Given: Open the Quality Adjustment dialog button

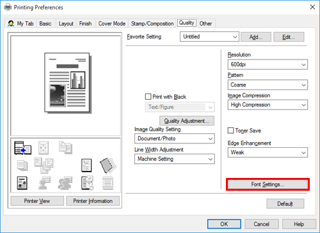Looking at the screenshot, I should click(x=187, y=121).
